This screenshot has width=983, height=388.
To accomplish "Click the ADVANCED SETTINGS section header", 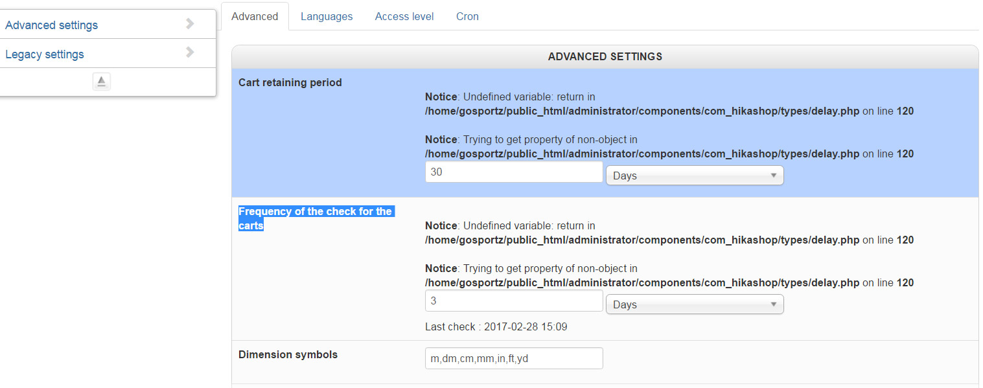I will pos(605,56).
